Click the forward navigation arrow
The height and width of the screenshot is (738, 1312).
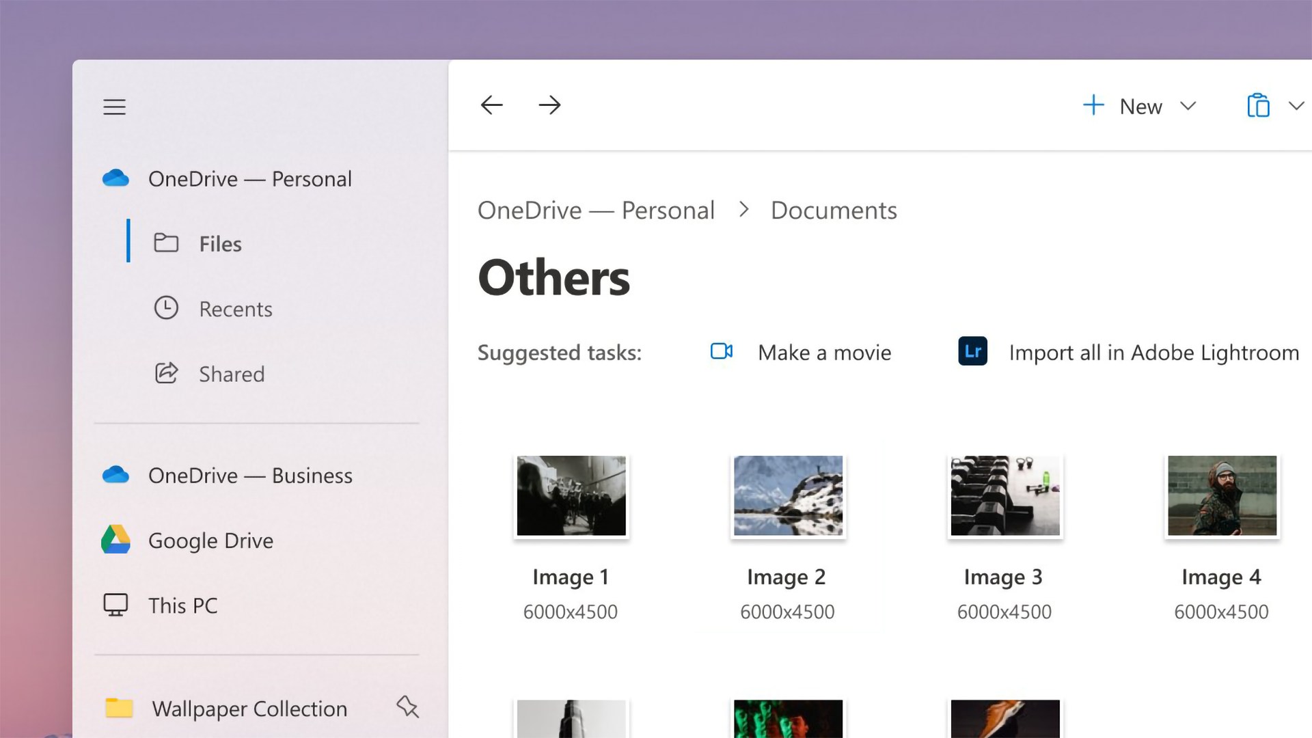pyautogui.click(x=550, y=105)
